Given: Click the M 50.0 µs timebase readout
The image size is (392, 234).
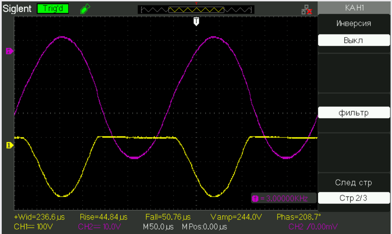Looking at the screenshot, I should tap(159, 227).
